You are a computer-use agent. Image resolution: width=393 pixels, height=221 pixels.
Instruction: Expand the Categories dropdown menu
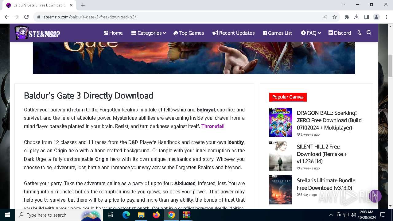[149, 33]
